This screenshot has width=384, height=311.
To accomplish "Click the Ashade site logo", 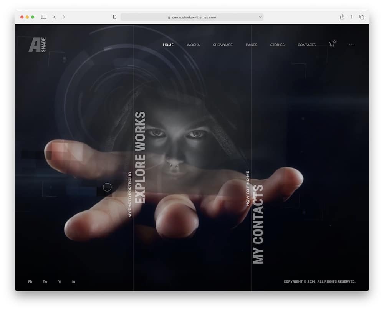I will point(37,45).
